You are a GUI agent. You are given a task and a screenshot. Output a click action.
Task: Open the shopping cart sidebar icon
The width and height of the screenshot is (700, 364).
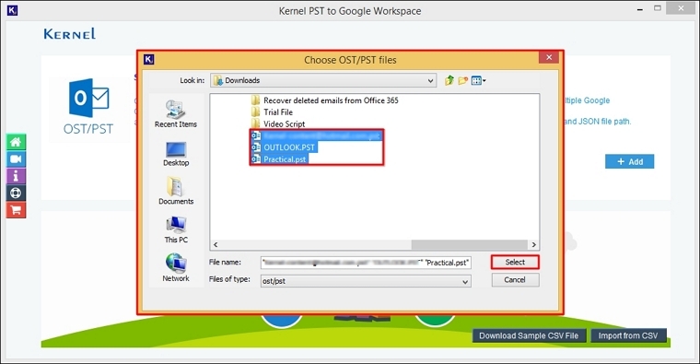tap(16, 210)
